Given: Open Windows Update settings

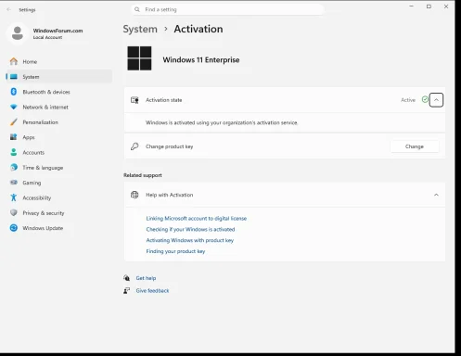Looking at the screenshot, I should click(58, 228).
